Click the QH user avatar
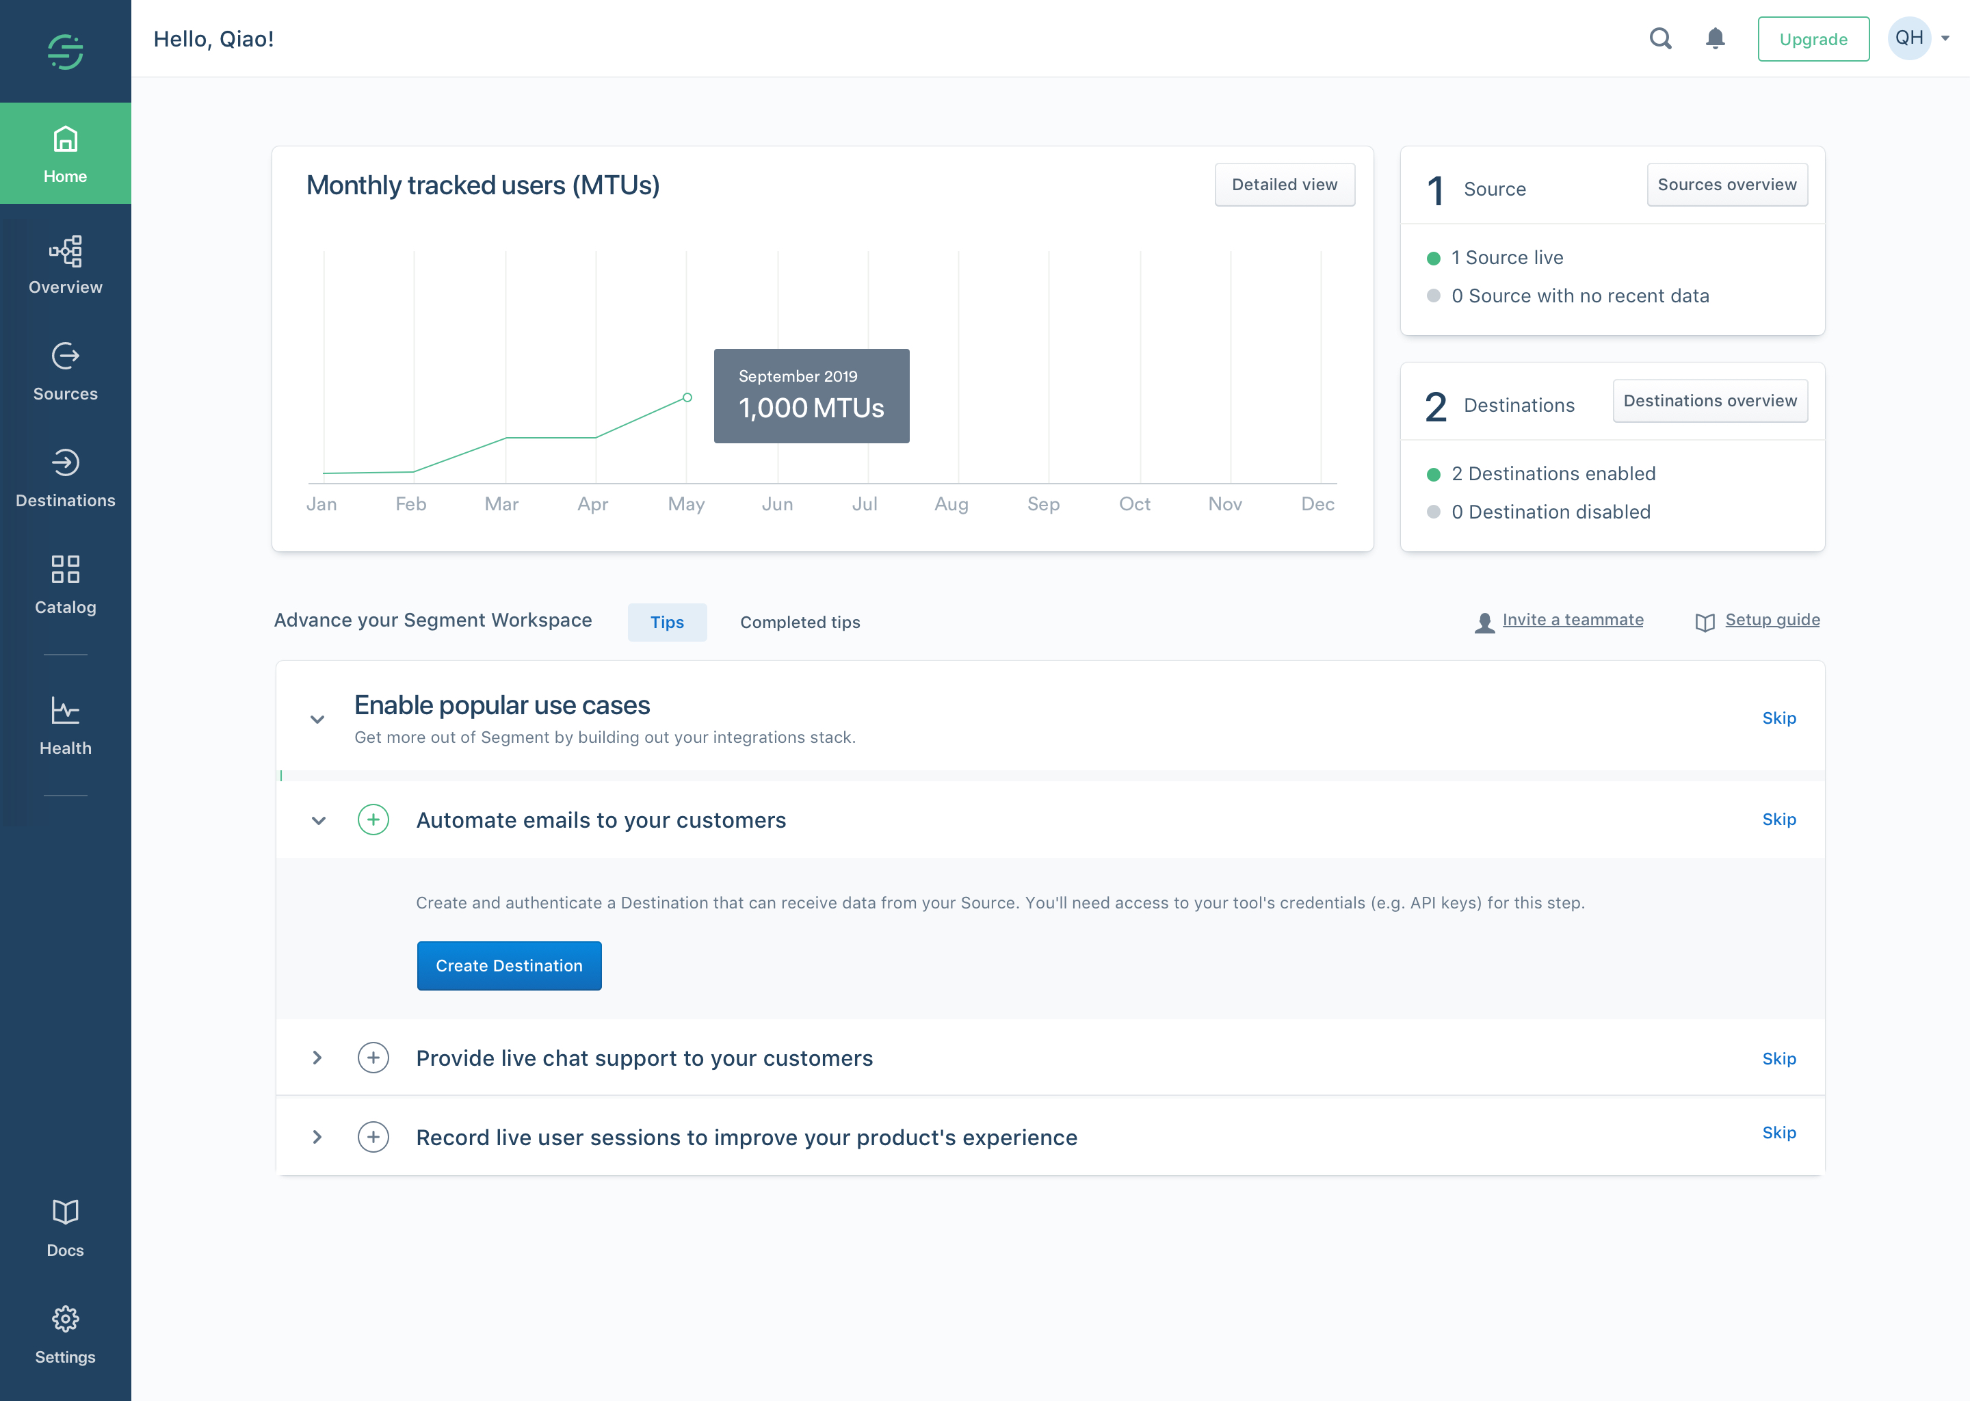1970x1401 pixels. (x=1908, y=38)
